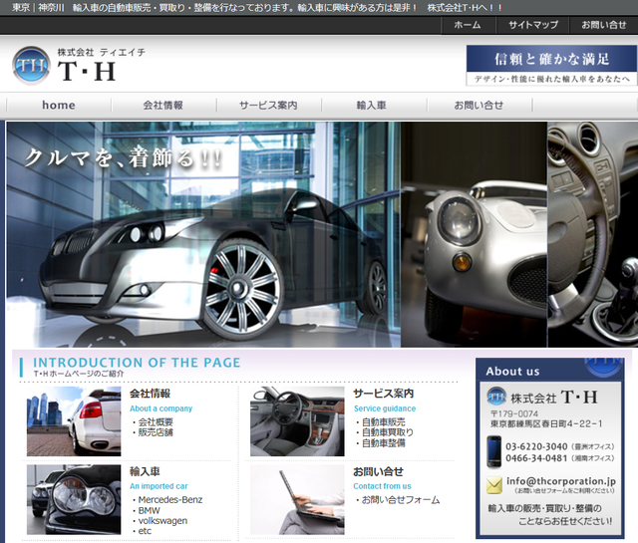Click the small T·H logo in About us panel
Image resolution: width=638 pixels, height=543 pixels.
click(495, 396)
